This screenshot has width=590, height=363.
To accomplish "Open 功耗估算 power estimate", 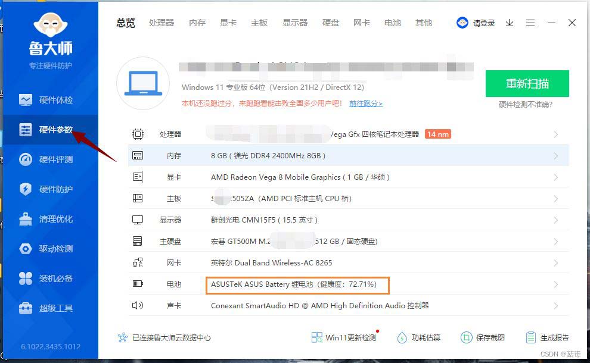I will pyautogui.click(x=419, y=337).
